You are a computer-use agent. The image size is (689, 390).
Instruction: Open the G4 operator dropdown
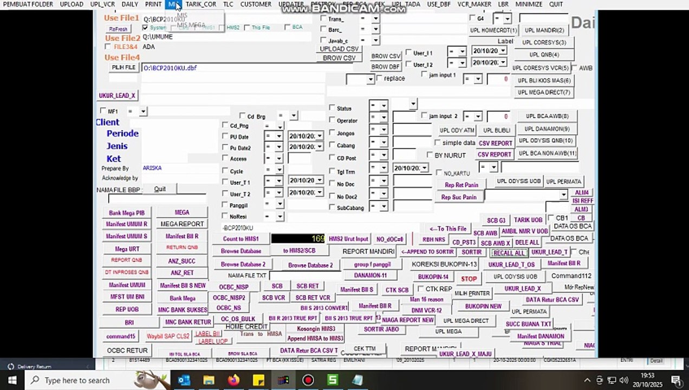click(x=507, y=19)
